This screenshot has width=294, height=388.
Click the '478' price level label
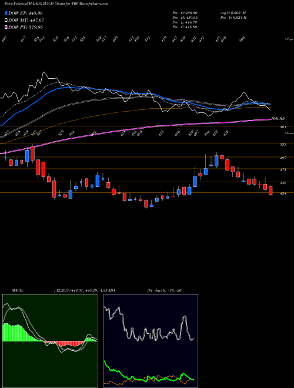tap(283, 170)
